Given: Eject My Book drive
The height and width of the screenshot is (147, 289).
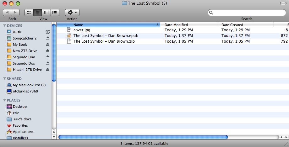Looking at the screenshot, I should coord(47,45).
